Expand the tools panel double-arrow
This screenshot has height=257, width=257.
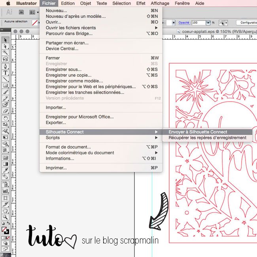(2, 30)
